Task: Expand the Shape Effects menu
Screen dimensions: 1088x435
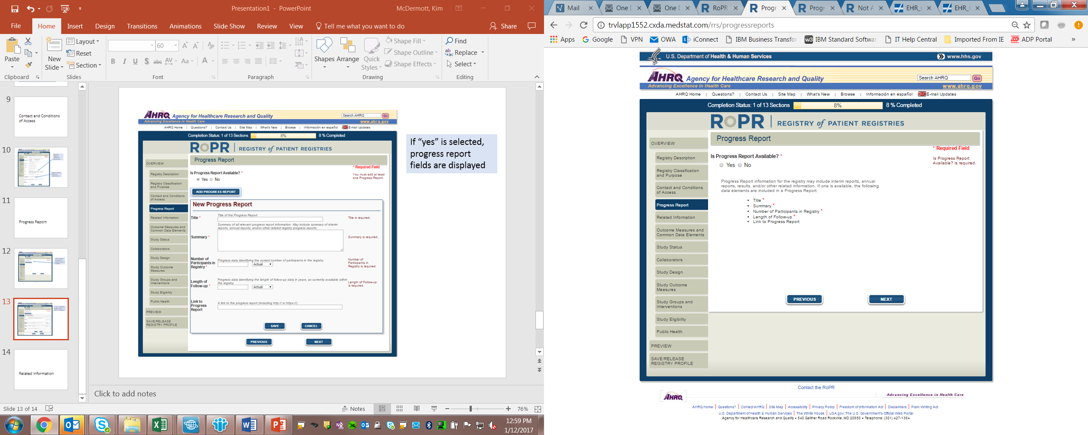Action: [411, 64]
